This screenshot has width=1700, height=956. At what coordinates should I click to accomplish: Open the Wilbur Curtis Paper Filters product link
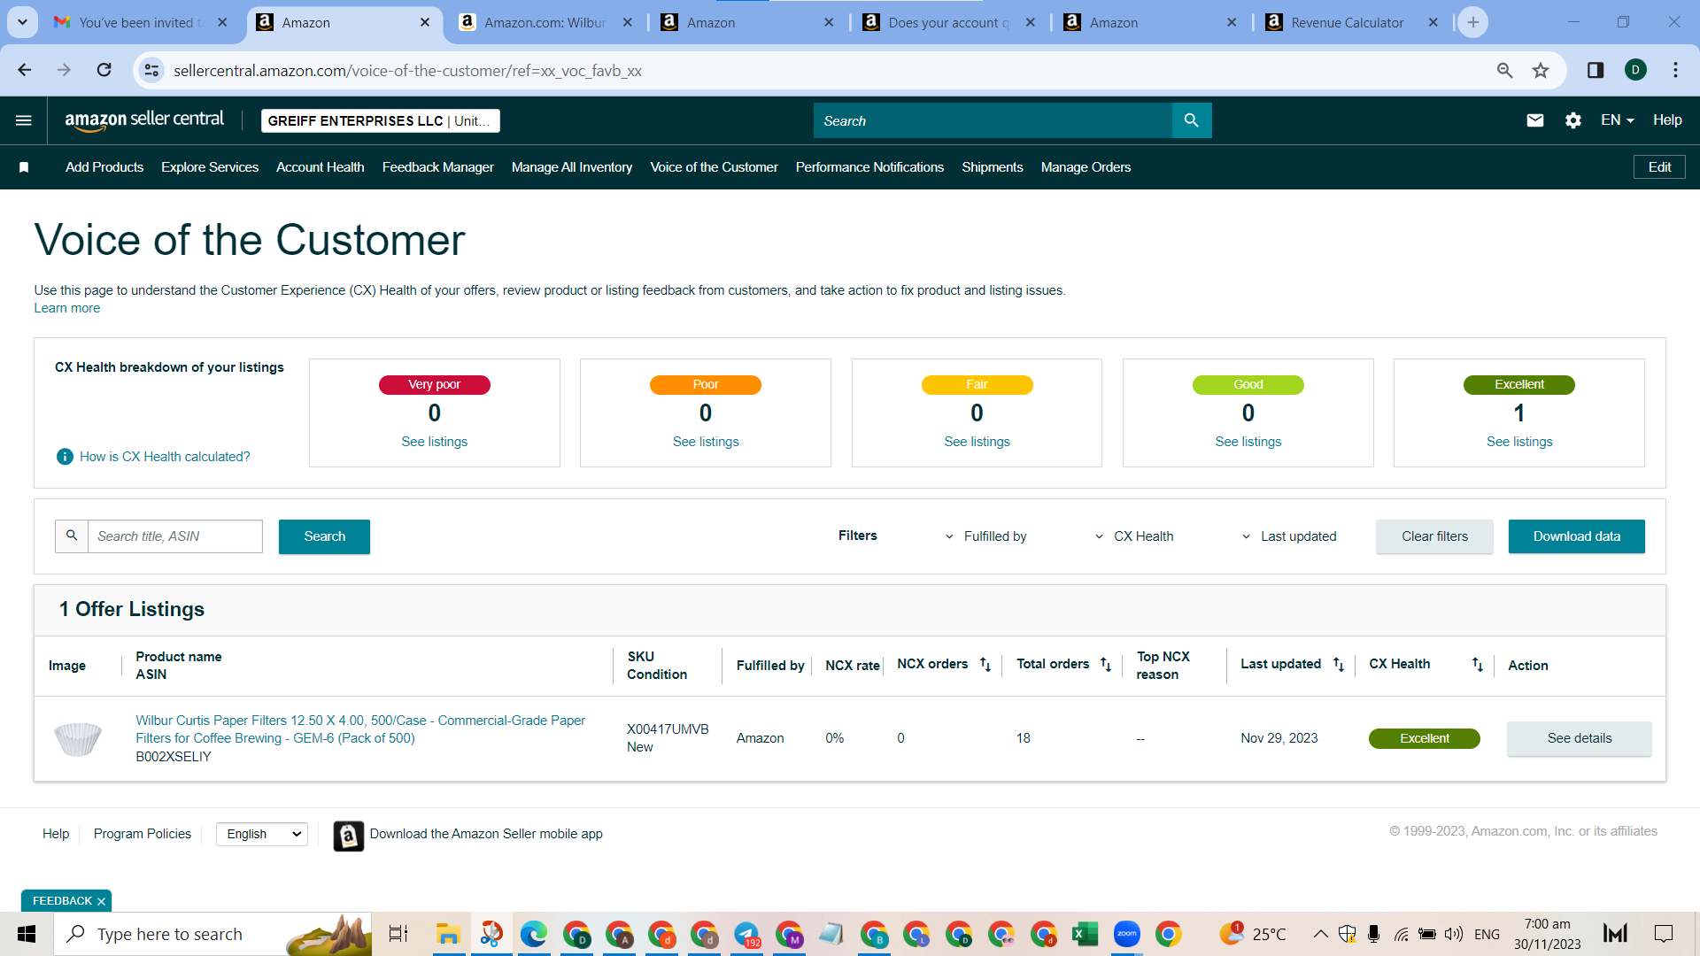(x=360, y=729)
